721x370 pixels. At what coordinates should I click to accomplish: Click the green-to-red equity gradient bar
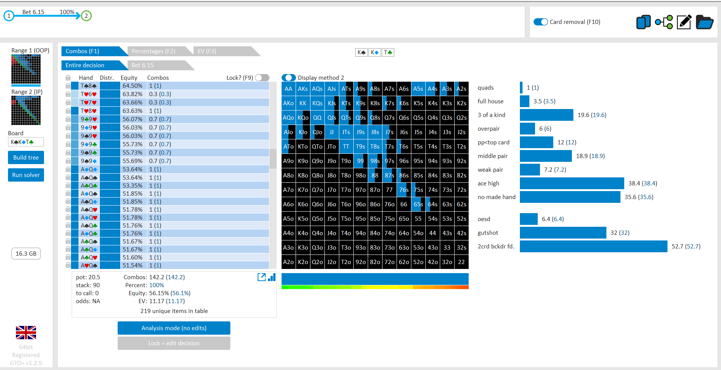[x=375, y=287]
